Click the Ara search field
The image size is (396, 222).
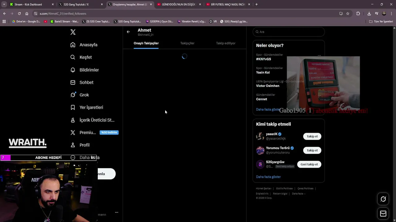pyautogui.click(x=289, y=32)
